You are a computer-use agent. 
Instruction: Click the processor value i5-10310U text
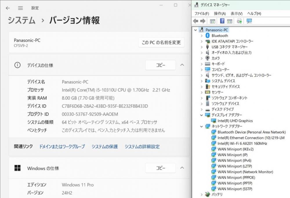tap(116, 90)
